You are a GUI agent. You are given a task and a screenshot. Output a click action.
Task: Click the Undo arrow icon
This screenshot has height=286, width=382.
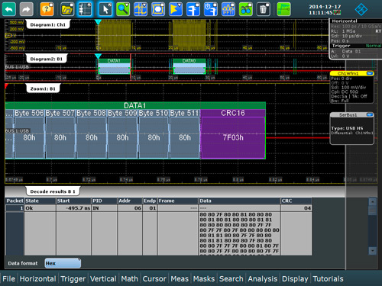coord(9,9)
